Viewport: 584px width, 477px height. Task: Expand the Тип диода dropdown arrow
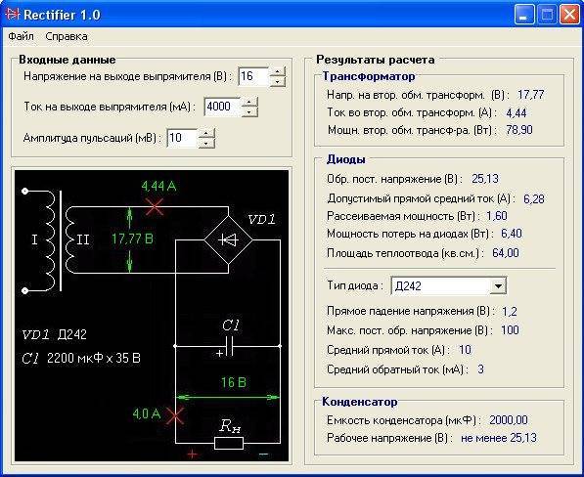point(498,286)
